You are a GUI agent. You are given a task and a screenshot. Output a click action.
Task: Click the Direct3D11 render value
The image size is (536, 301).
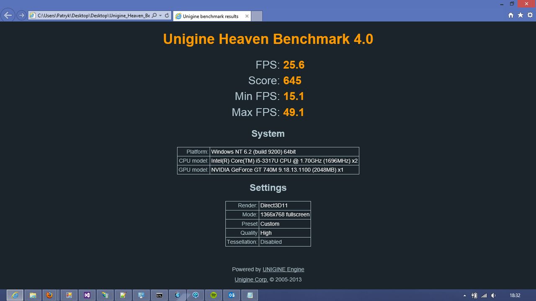(285, 205)
